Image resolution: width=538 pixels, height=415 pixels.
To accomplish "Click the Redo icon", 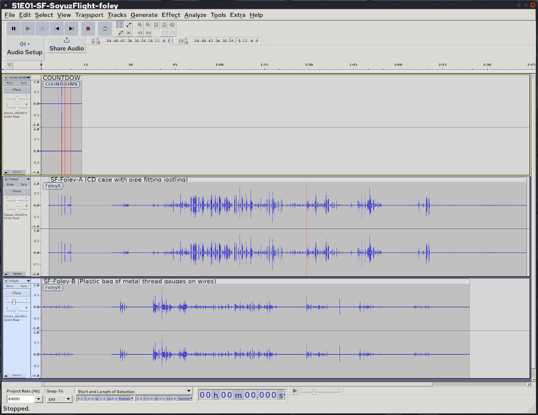I will (172, 33).
